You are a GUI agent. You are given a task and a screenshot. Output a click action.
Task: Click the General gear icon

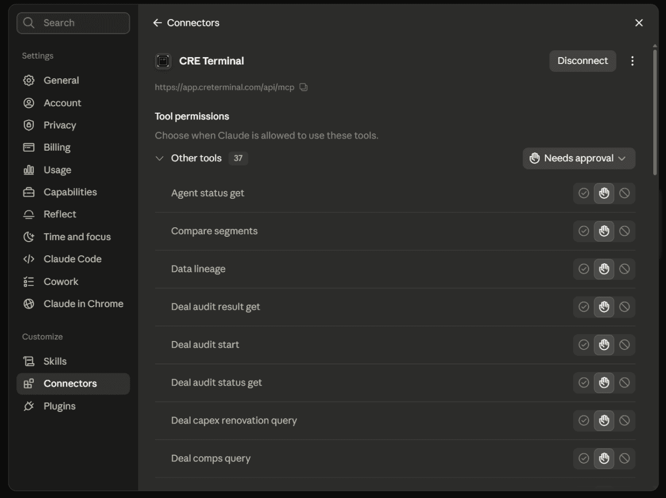click(x=29, y=80)
